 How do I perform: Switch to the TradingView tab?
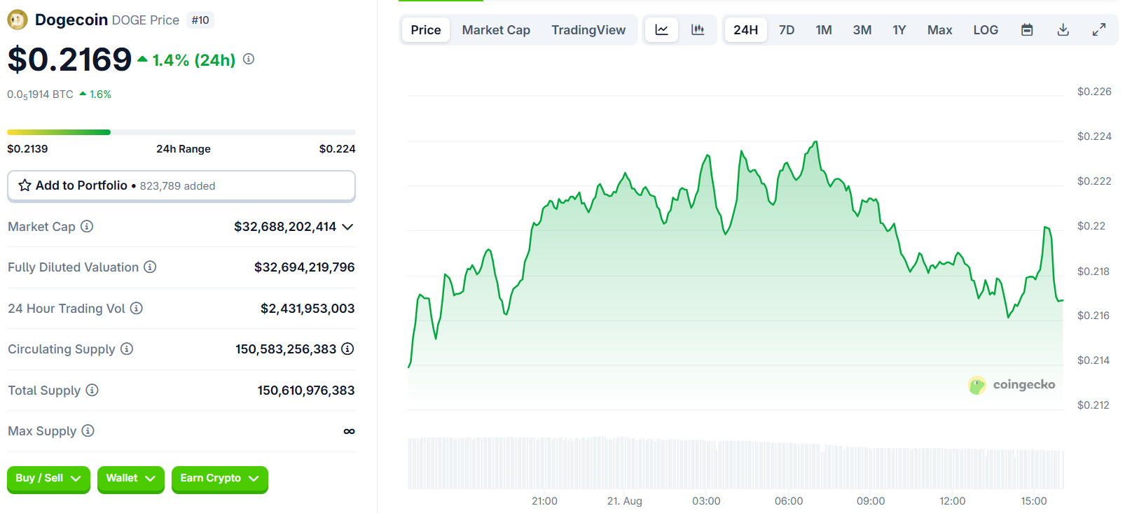click(588, 30)
